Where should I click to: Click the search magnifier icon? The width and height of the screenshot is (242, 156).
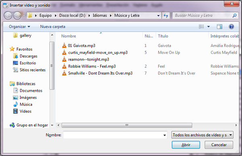pyautogui.click(x=234, y=16)
